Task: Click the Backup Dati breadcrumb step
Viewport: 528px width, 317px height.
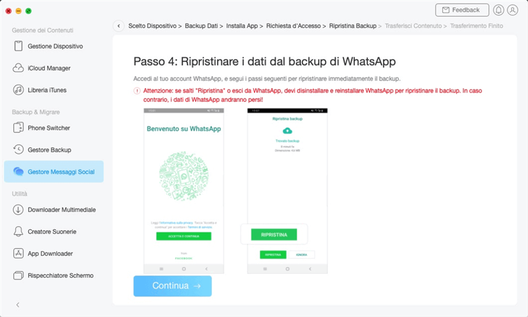Action: pyautogui.click(x=201, y=26)
